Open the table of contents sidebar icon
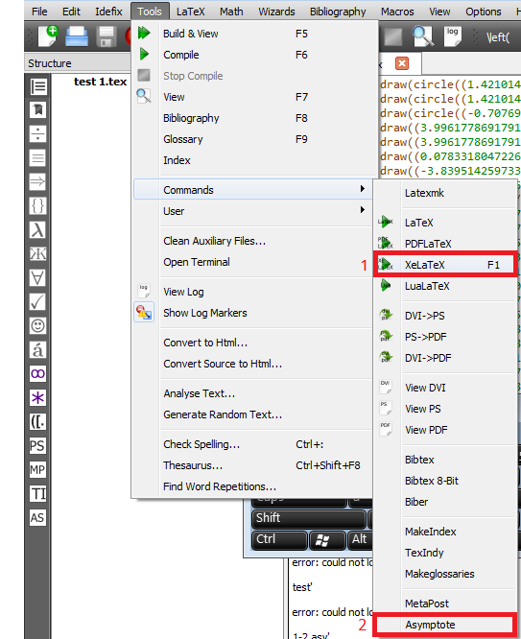The width and height of the screenshot is (521, 639). (x=38, y=86)
